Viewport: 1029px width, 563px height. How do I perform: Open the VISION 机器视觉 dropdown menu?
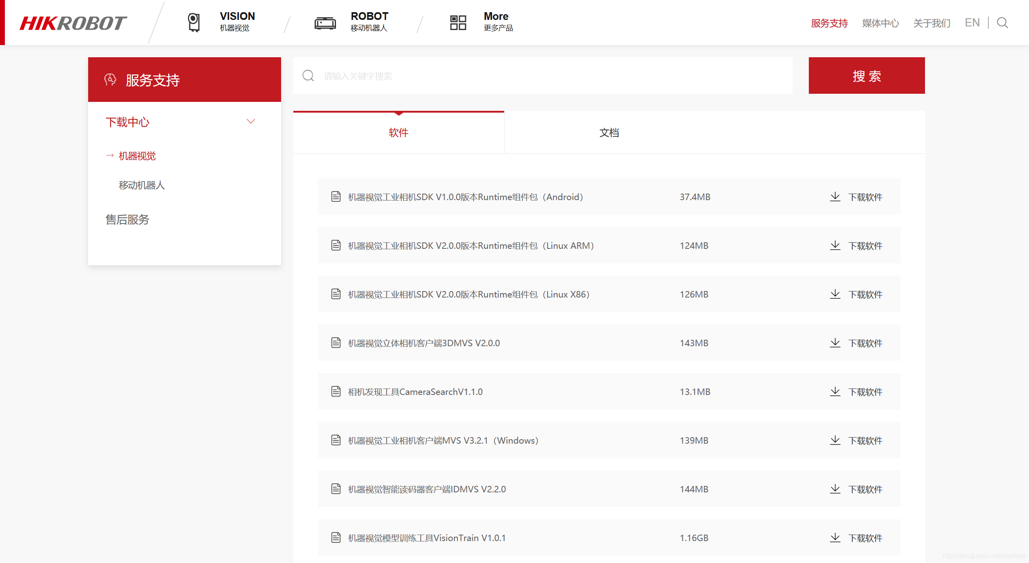coord(237,22)
